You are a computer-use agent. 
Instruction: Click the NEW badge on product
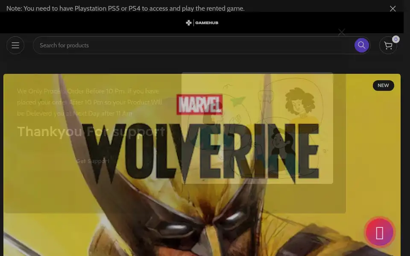(383, 85)
